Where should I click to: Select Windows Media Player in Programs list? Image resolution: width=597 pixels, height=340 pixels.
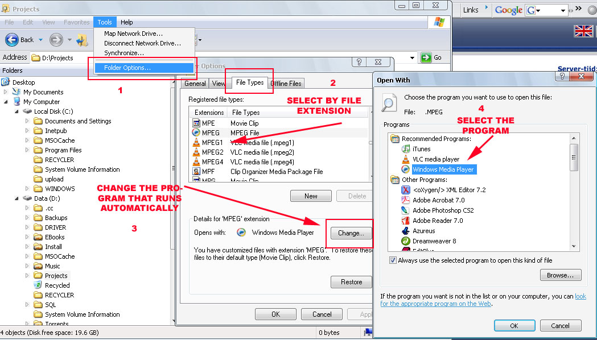tap(443, 169)
